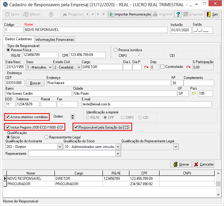The width and height of the screenshot is (224, 206).
Task: Click red arrow beside Dia P field
Action: (x=146, y=67)
